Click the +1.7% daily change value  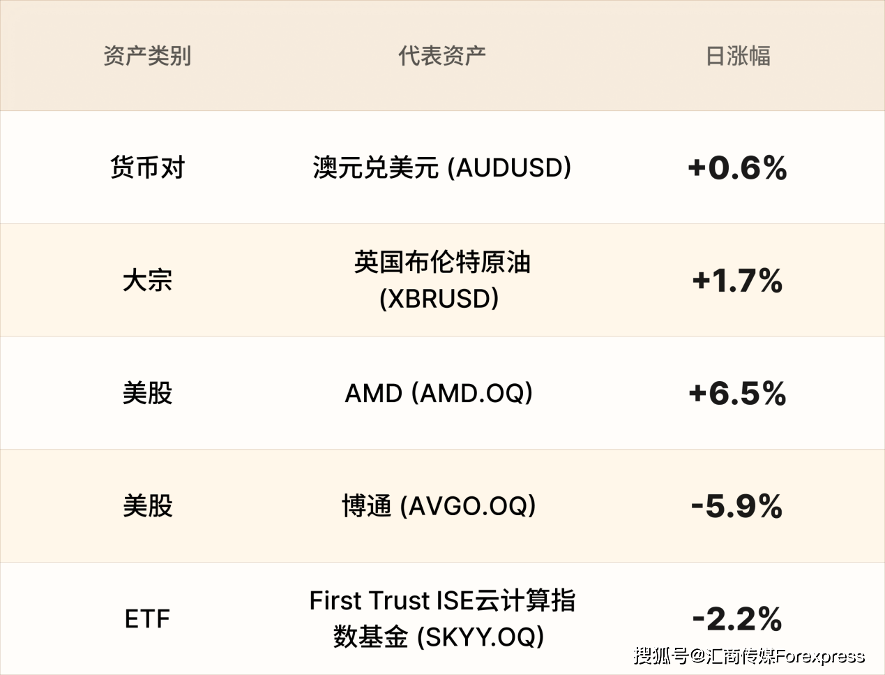click(737, 281)
